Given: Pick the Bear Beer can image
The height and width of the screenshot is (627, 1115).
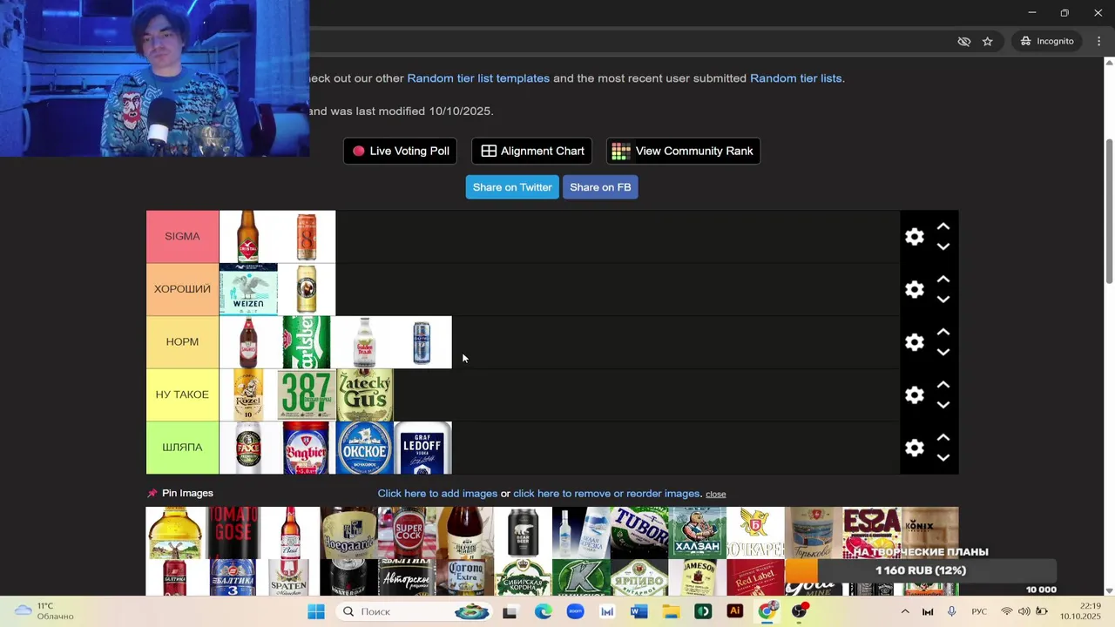Looking at the screenshot, I should (523, 533).
